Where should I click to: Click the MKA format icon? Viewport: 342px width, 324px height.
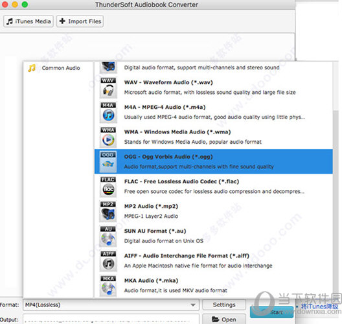click(108, 286)
